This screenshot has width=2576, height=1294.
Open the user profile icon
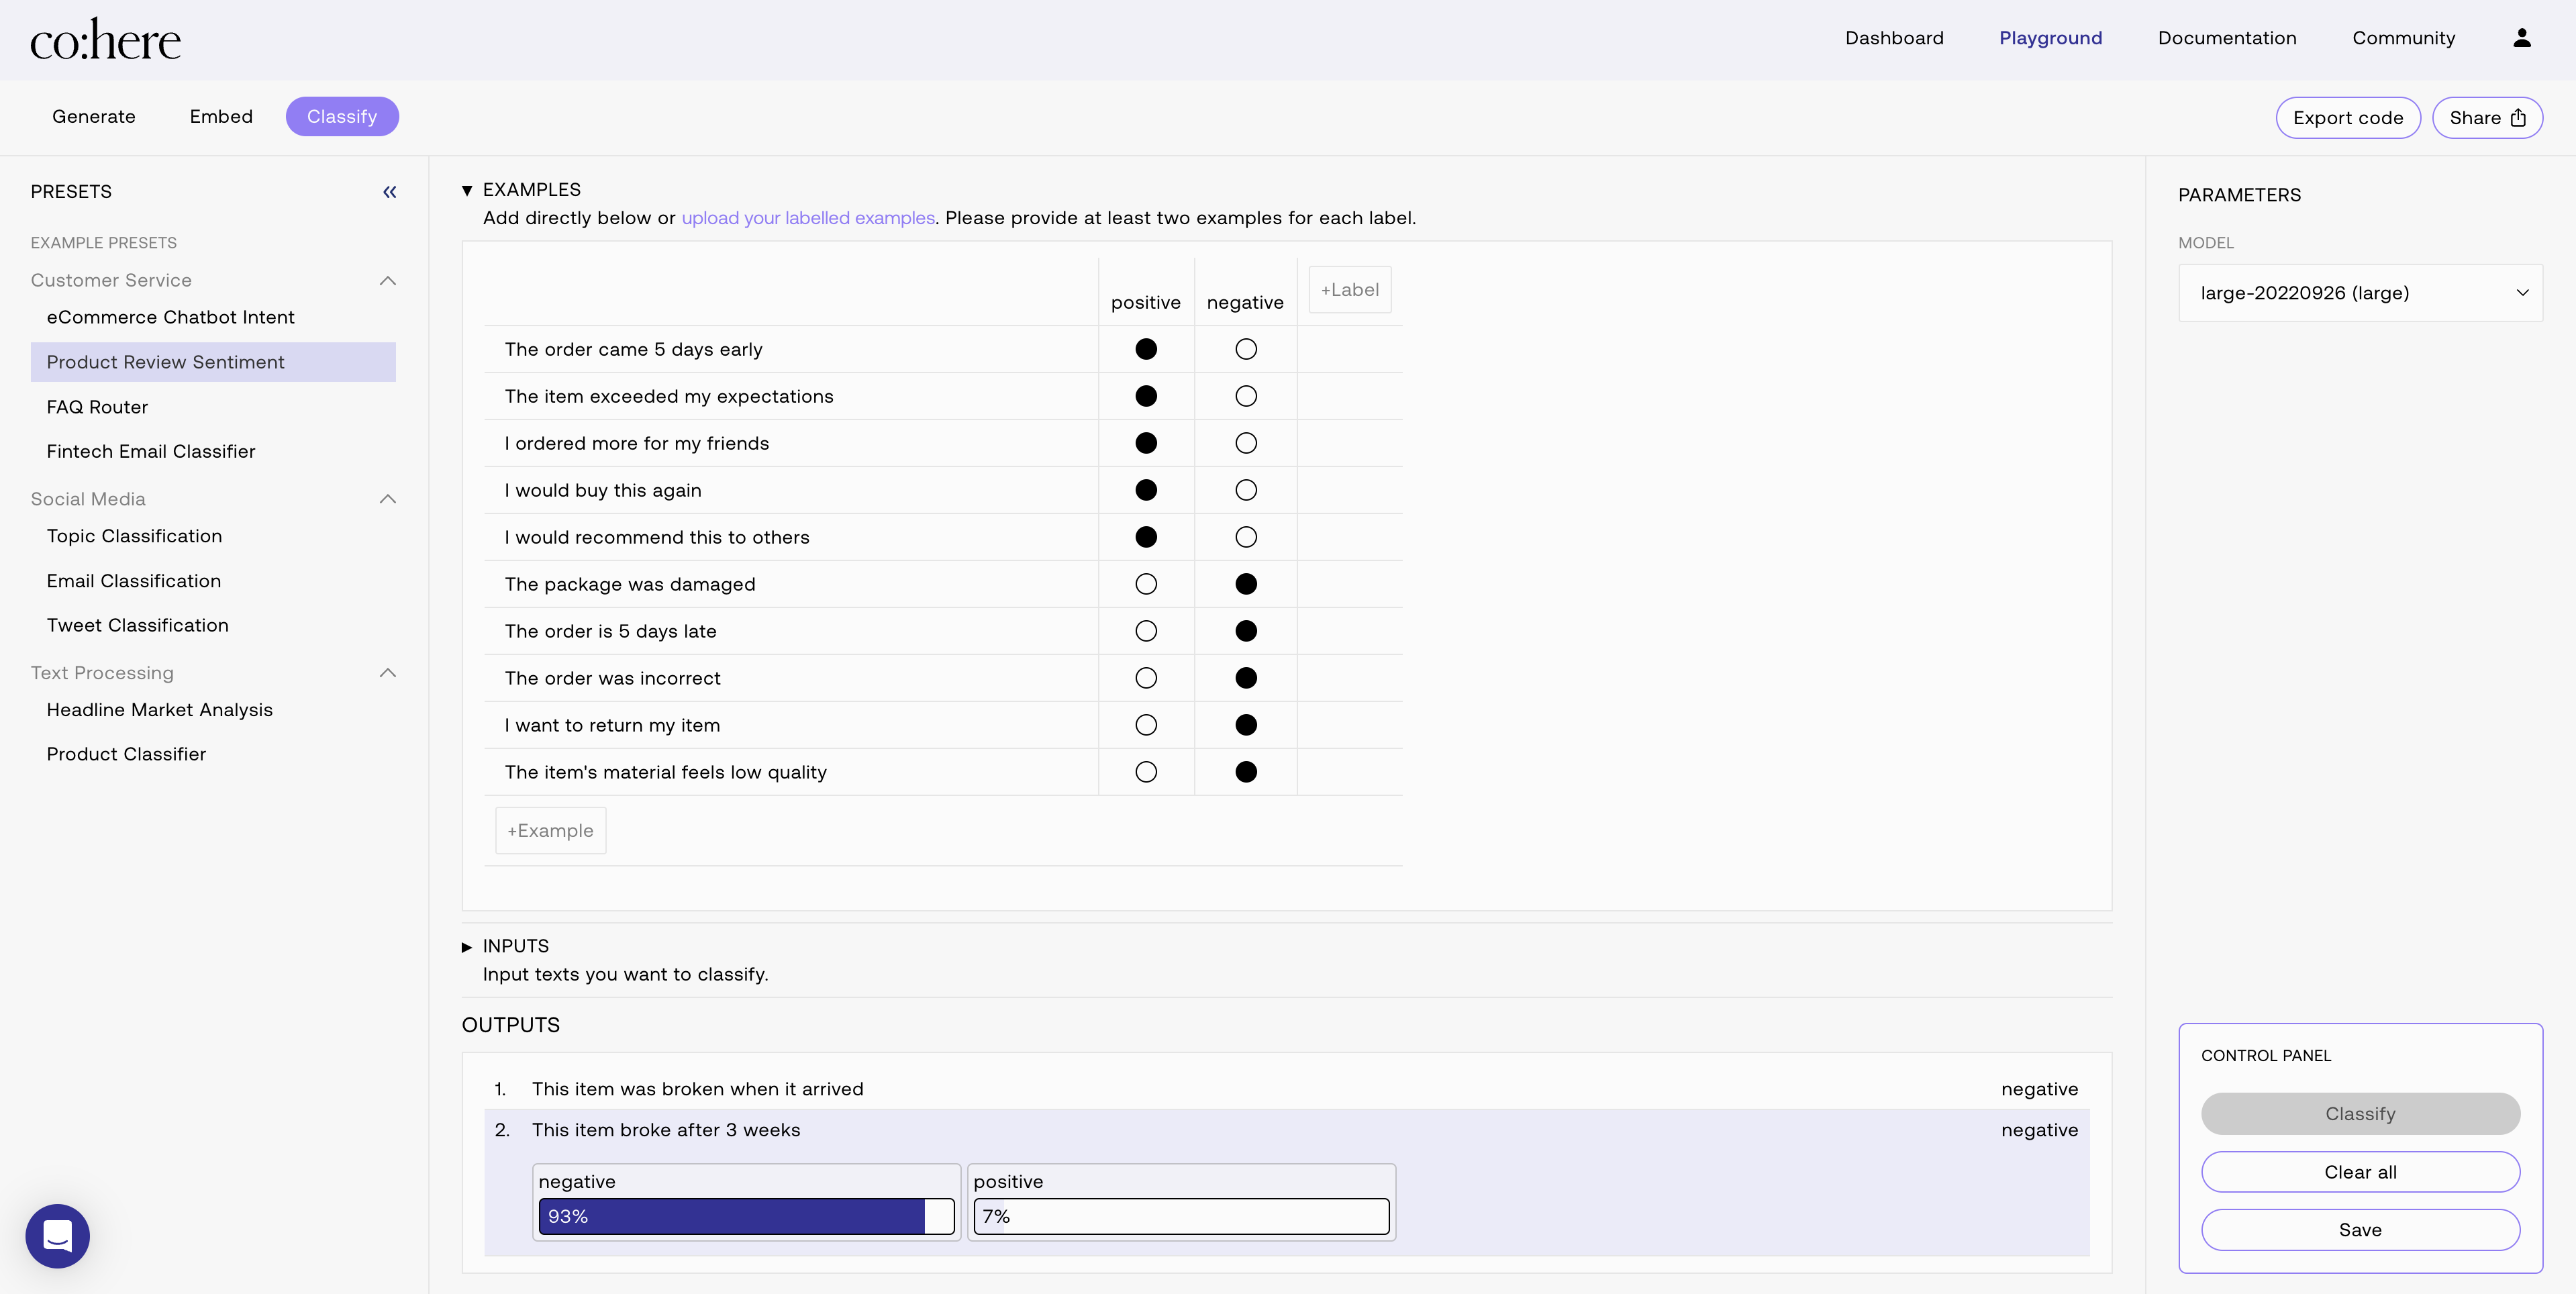[2521, 38]
